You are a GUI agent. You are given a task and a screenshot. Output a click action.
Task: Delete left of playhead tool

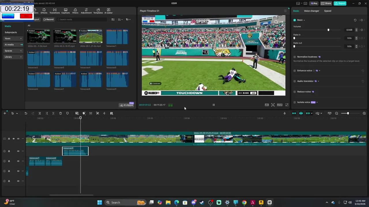(47, 113)
